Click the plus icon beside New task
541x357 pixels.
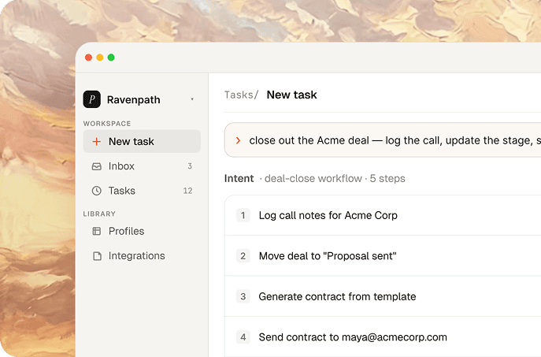click(97, 142)
